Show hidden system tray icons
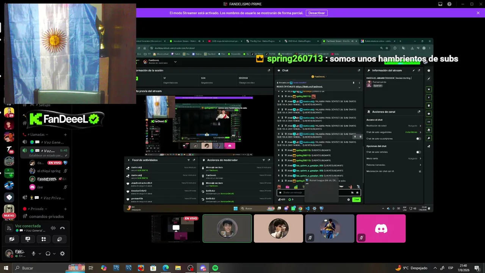Screen dimensions: 485x273 pyautogui.click(x=435, y=268)
